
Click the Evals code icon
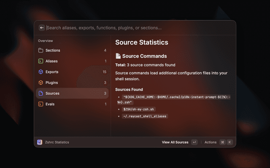coord(41,104)
